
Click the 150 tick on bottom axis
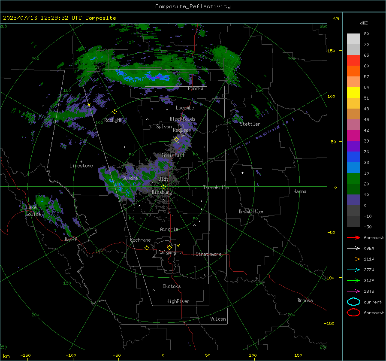298,355
